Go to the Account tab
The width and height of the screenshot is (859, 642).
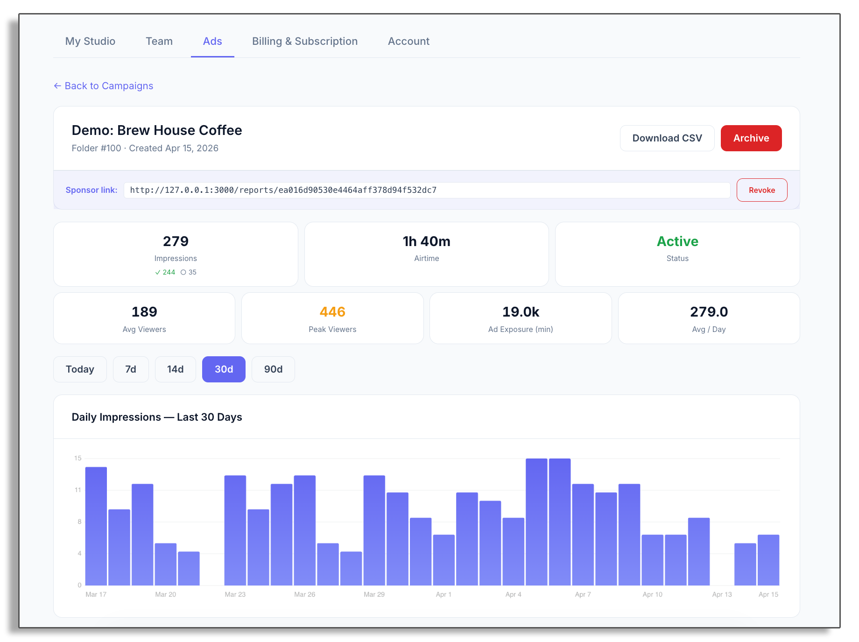coord(408,41)
